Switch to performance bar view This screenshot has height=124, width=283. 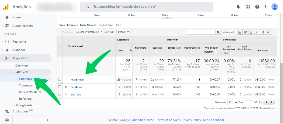pyautogui.click(x=251, y=32)
